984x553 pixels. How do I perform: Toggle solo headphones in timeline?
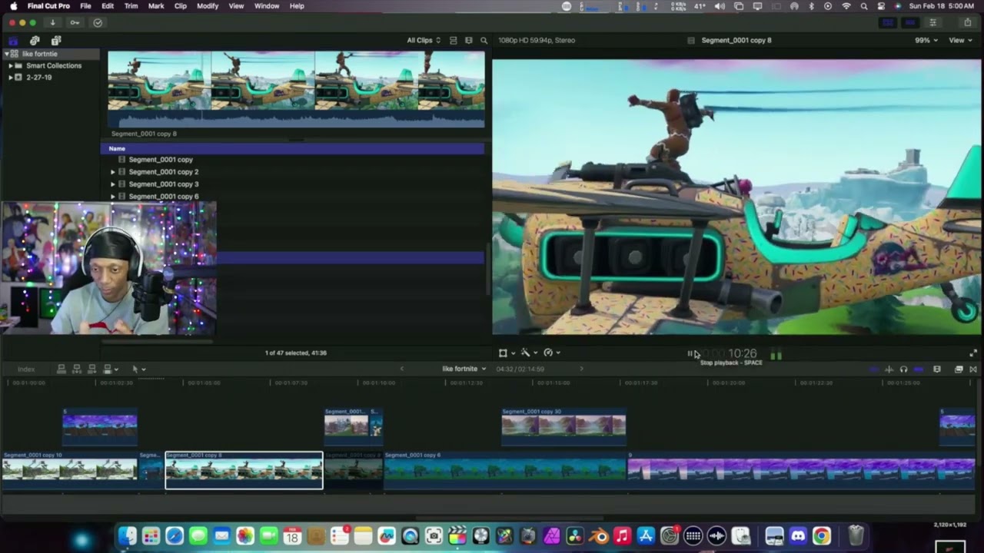(903, 369)
